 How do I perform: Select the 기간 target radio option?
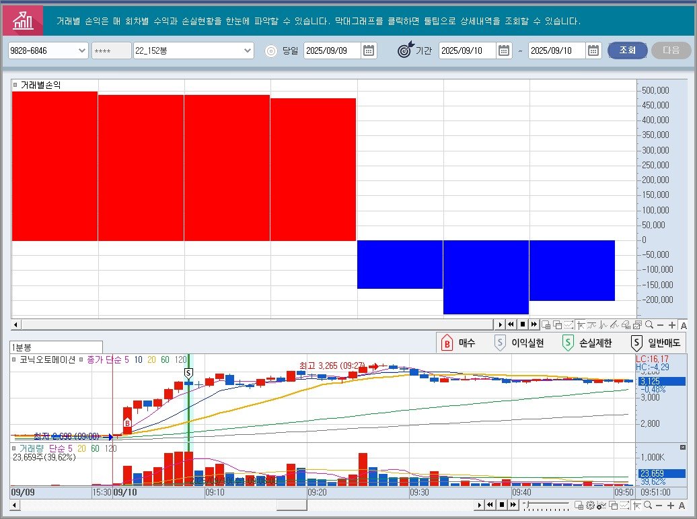pyautogui.click(x=406, y=50)
